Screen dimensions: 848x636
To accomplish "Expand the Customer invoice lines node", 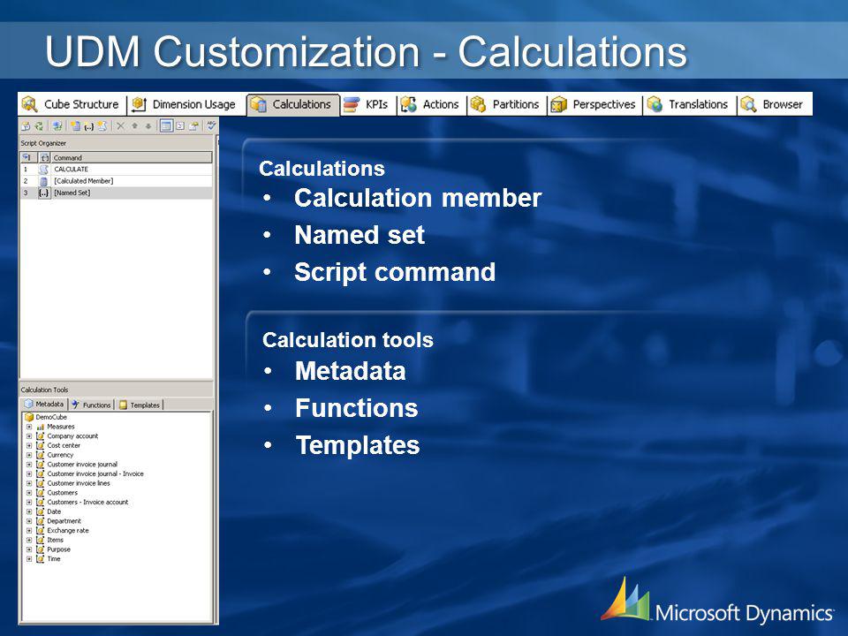I will coord(29,483).
